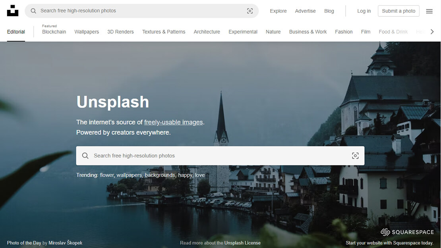Open the Explore menu item

[278, 11]
